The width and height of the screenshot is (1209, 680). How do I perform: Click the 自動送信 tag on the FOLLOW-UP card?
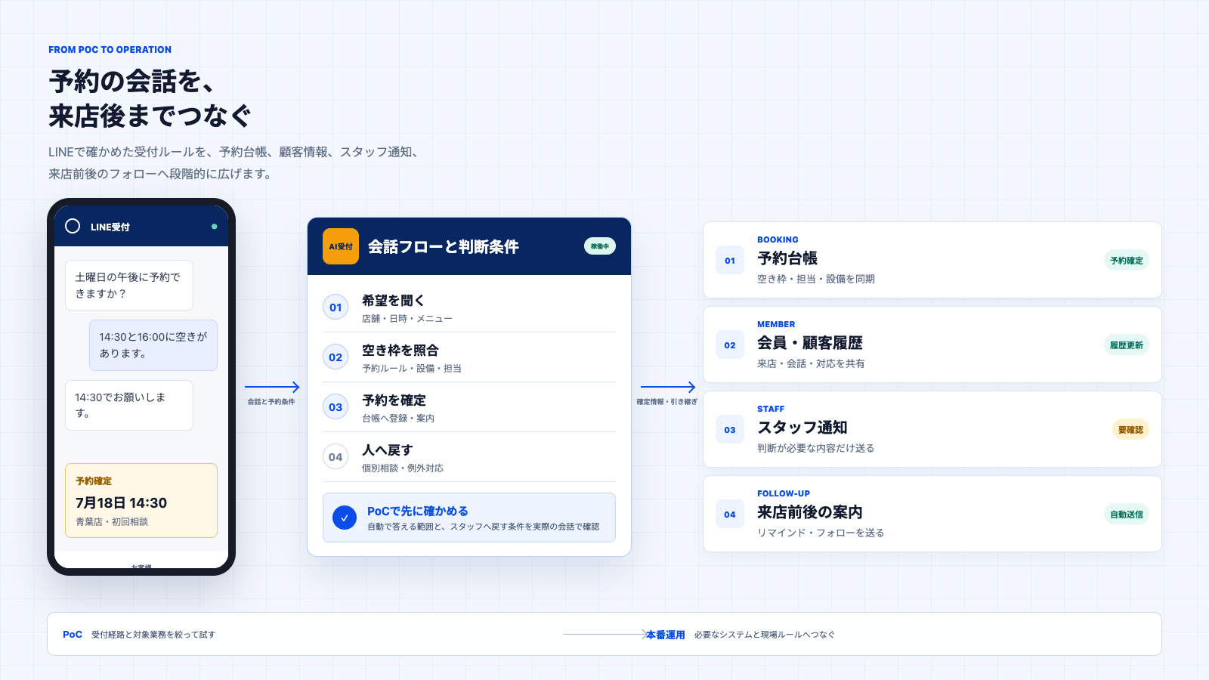(1127, 515)
